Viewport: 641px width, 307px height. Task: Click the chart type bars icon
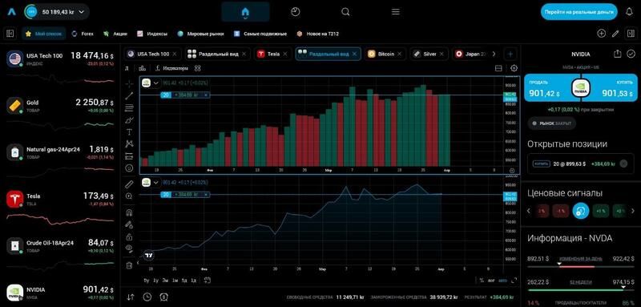[x=143, y=68]
